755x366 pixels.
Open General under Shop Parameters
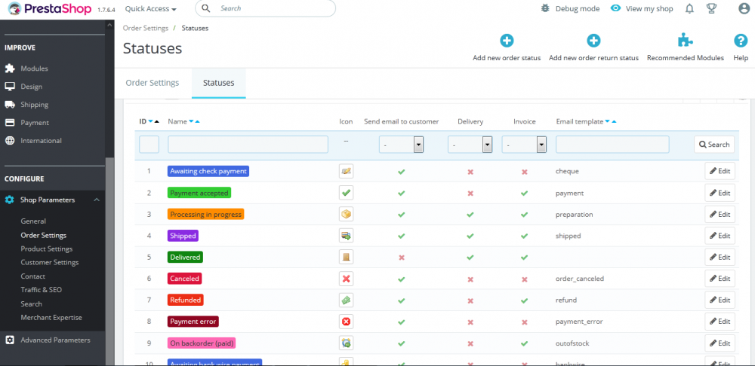tap(33, 221)
